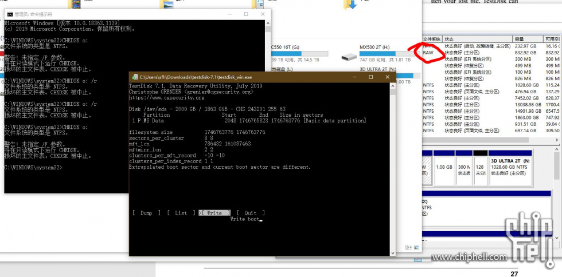Select the 232.97 GB boot volume row
This screenshot has width=562, height=277.
pyautogui.click(x=491, y=46)
